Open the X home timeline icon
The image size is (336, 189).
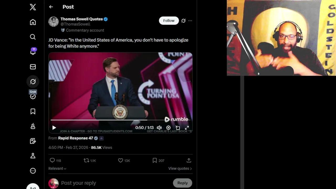point(33,22)
